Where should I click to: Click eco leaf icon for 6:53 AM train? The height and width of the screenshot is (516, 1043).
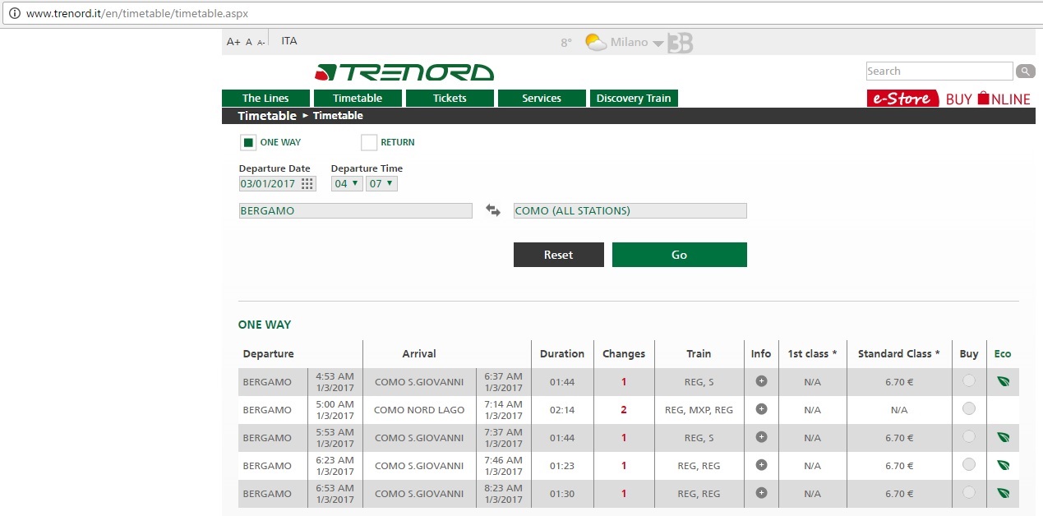coord(1003,494)
